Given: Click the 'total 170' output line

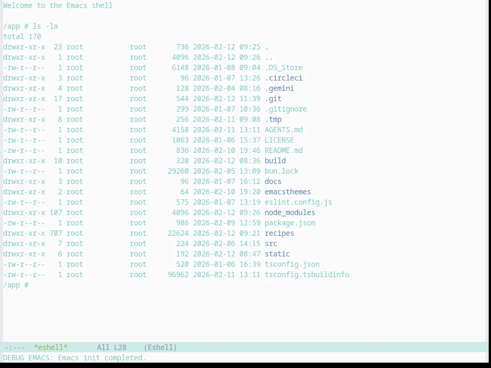Looking at the screenshot, I should pyautogui.click(x=22, y=37).
